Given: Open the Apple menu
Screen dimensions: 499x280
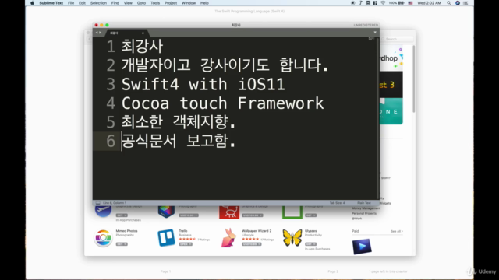Looking at the screenshot, I should (x=32, y=3).
